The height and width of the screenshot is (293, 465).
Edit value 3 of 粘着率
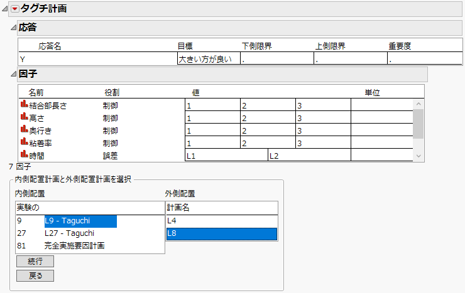[x=323, y=142]
